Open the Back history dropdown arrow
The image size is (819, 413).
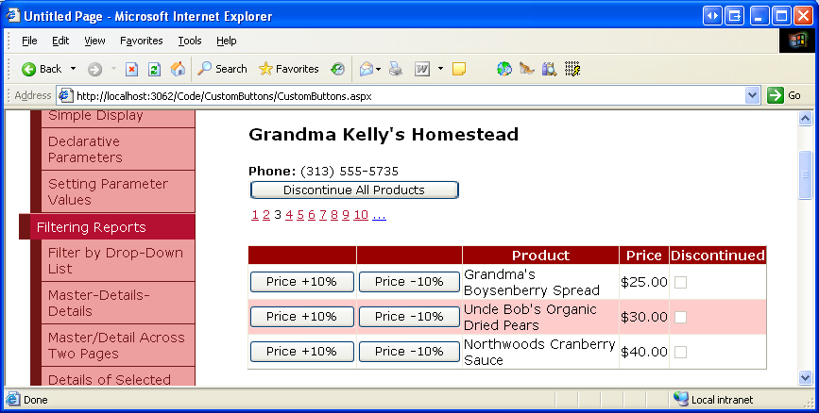(73, 69)
